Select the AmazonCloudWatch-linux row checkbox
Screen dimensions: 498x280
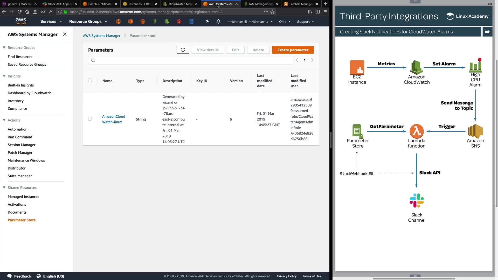click(90, 119)
